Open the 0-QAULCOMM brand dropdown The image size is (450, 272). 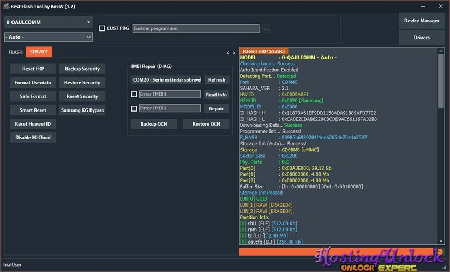pyautogui.click(x=49, y=22)
